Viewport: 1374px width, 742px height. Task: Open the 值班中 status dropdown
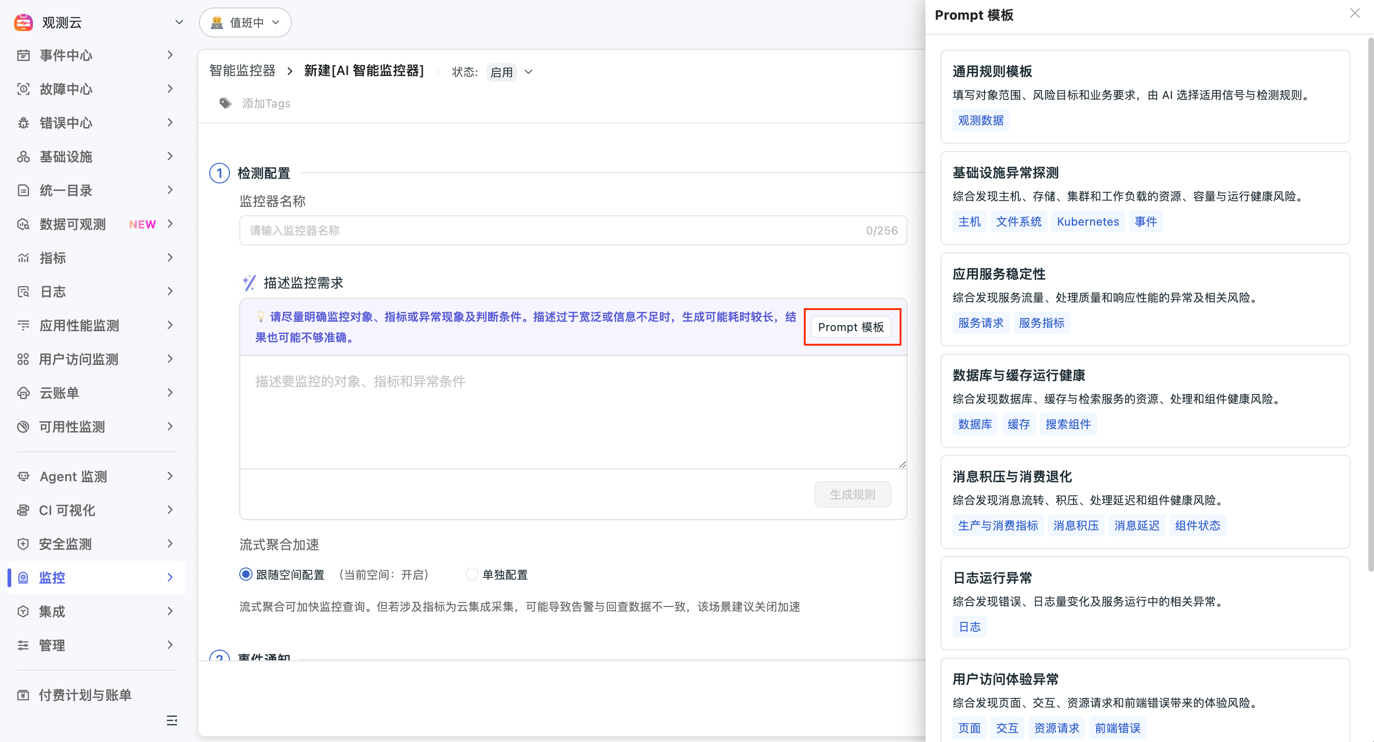[x=245, y=23]
